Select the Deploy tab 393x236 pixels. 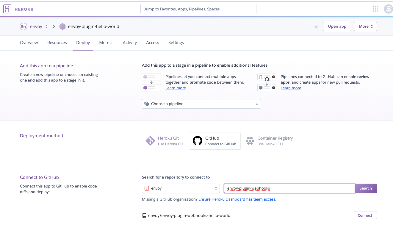click(83, 43)
